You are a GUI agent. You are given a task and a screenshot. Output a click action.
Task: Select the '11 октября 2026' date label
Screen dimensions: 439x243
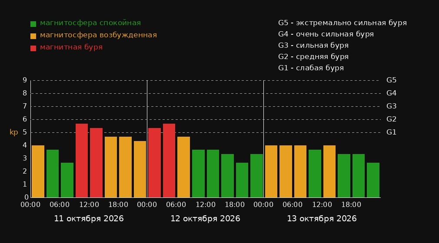[x=89, y=219]
